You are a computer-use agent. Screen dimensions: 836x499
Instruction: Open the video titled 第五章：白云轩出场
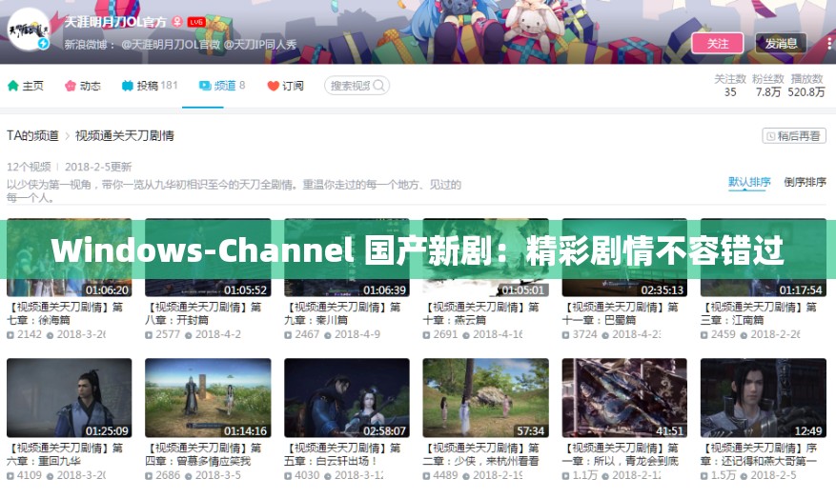(x=342, y=454)
